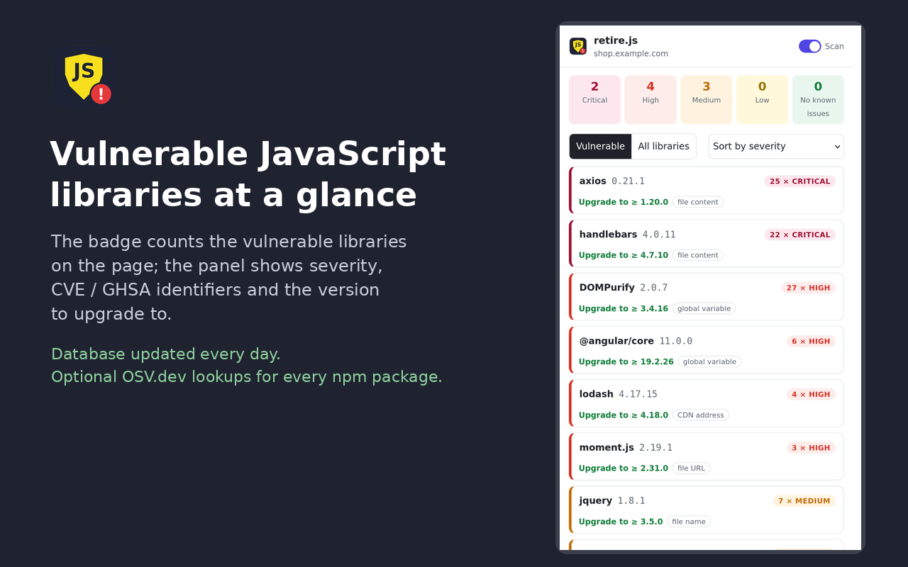Click the 6 × HIGH badge
Image resolution: width=908 pixels, height=567 pixels.
coord(811,341)
